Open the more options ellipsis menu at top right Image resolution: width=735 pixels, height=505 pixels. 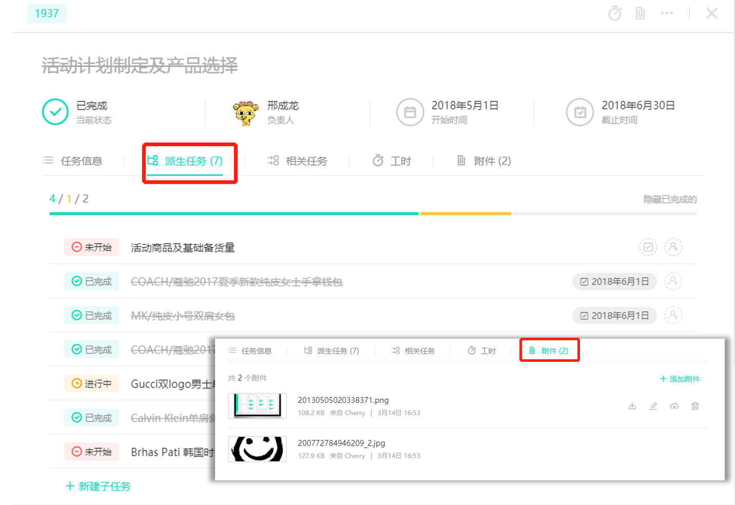667,13
